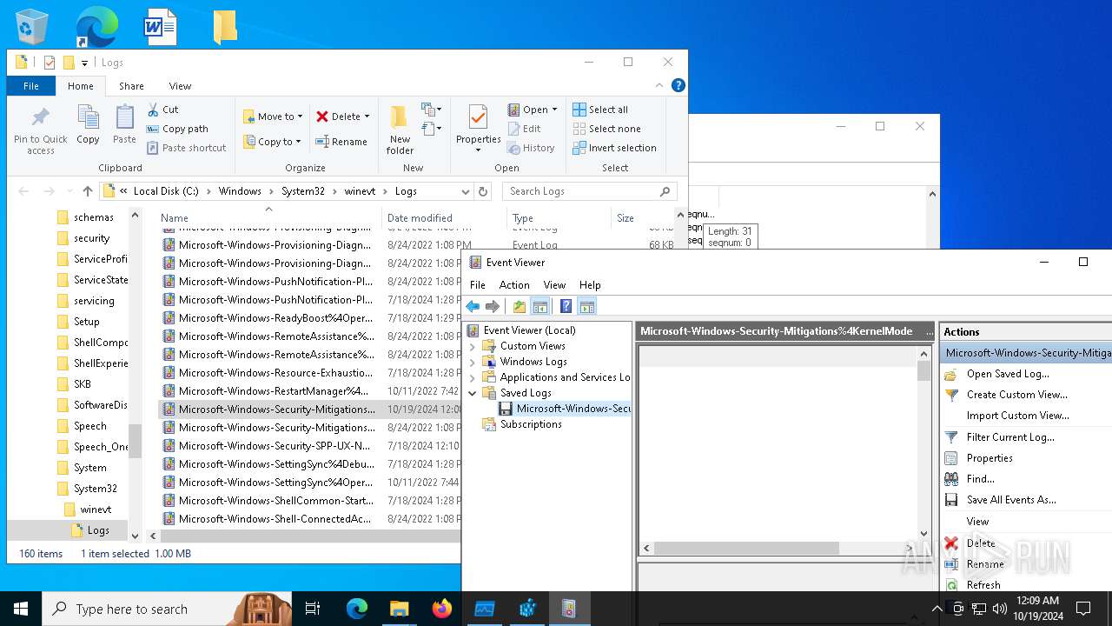Click Refresh button beside address bar
Viewport: 1112px width, 626px height.
[484, 191]
